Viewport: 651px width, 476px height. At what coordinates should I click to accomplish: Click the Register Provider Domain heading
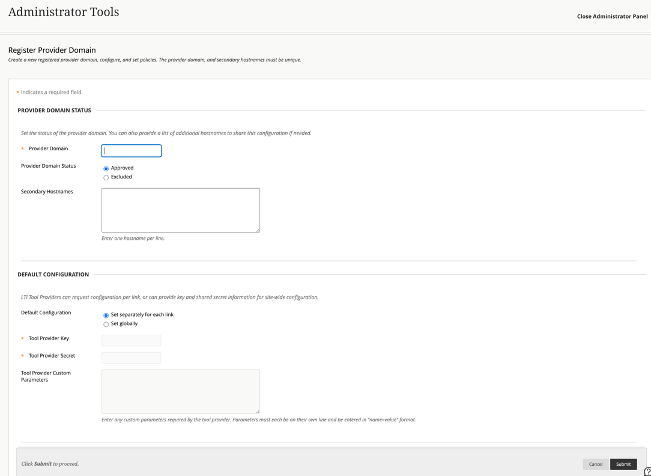click(52, 50)
